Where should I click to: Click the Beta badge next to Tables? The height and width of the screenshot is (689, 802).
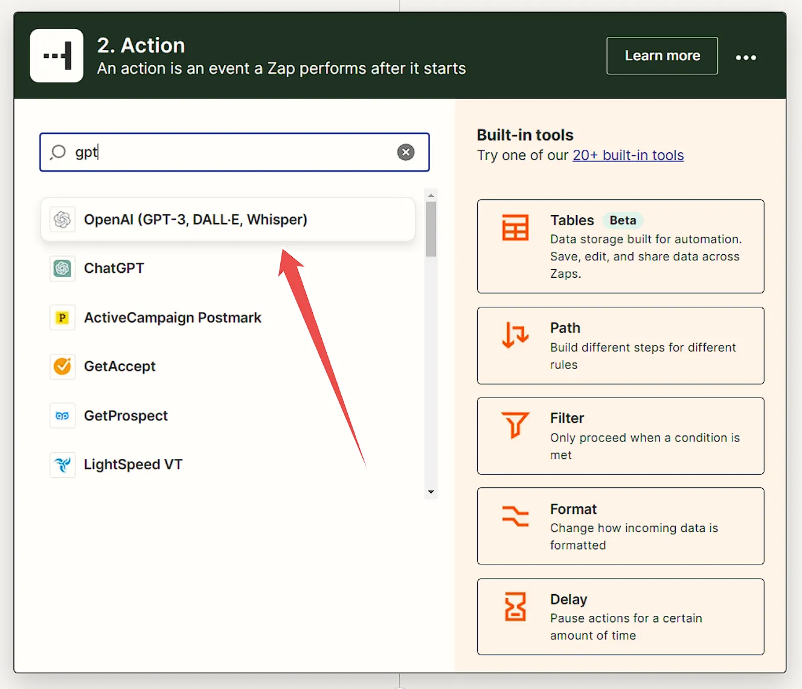623,220
